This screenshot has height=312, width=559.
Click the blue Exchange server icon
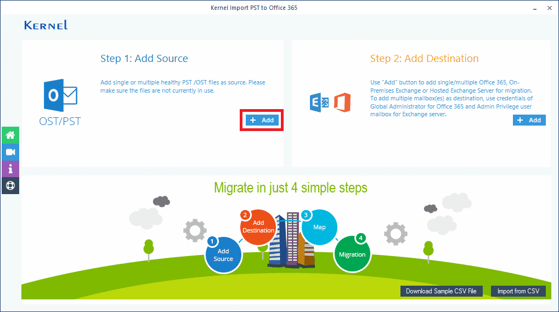319,103
